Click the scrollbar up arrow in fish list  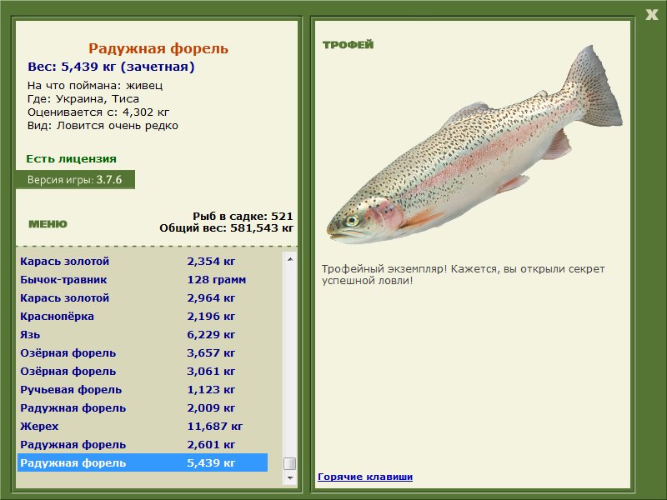pos(290,259)
